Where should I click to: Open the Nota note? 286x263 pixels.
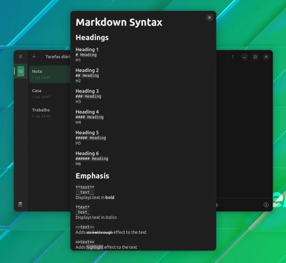coord(50,74)
